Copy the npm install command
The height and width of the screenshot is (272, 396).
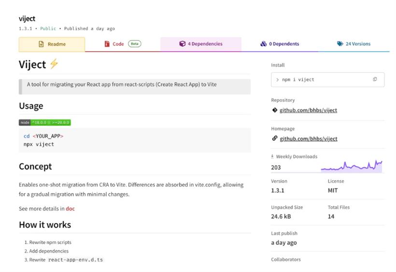coord(375,79)
